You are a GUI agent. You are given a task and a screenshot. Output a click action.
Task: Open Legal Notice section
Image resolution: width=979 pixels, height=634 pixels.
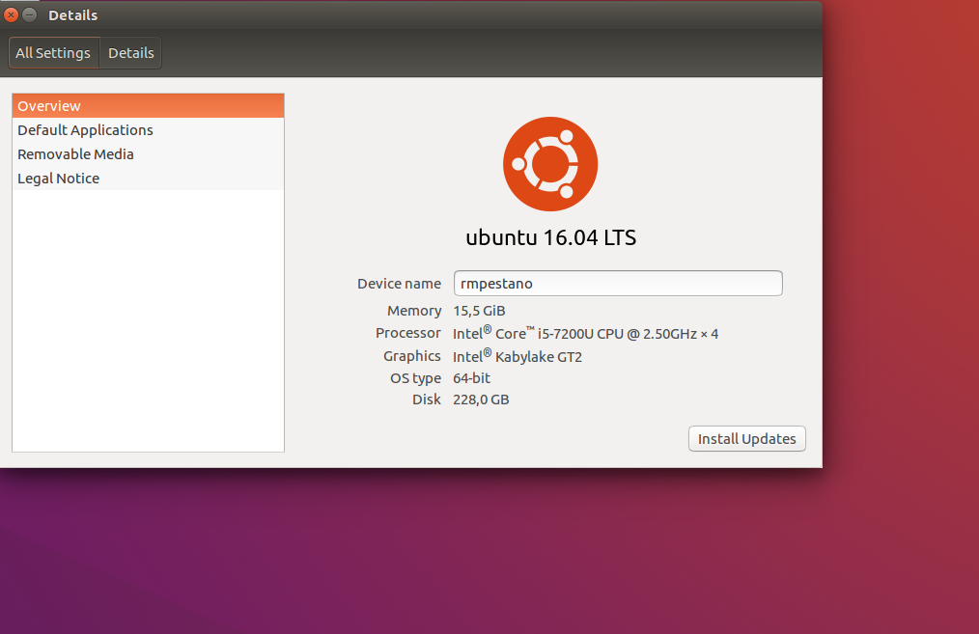(x=148, y=179)
